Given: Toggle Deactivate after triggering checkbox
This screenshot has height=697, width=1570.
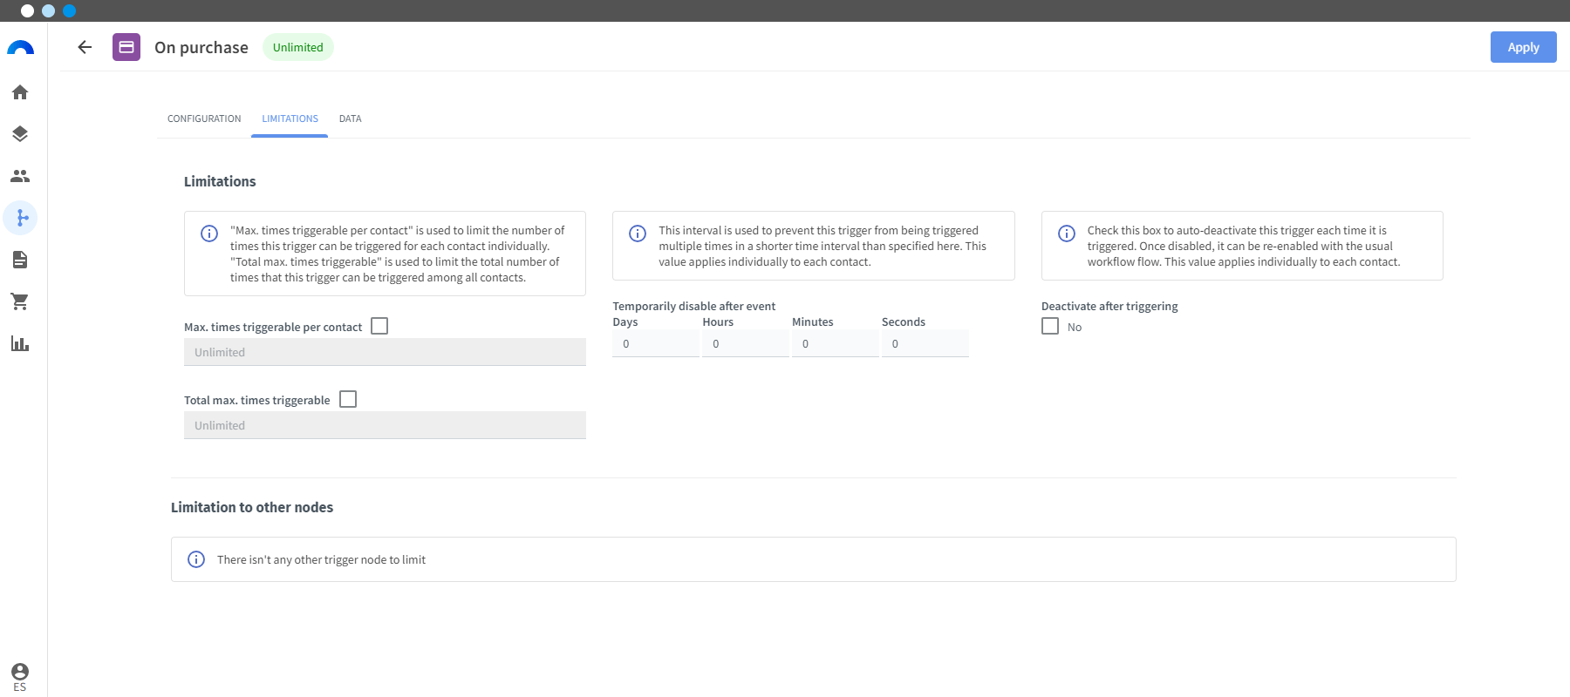Looking at the screenshot, I should 1050,326.
